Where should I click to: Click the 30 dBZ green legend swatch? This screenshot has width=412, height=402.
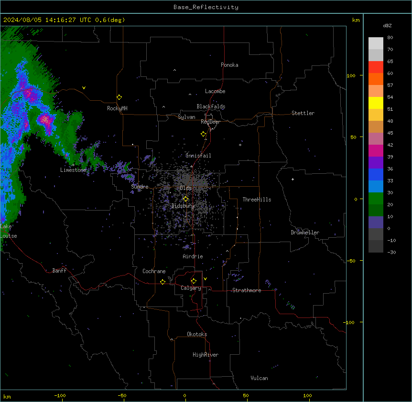click(x=376, y=199)
